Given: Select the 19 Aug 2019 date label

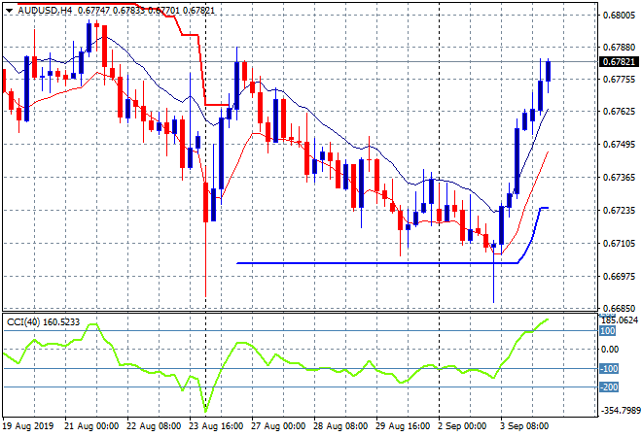Looking at the screenshot, I should point(29,427).
